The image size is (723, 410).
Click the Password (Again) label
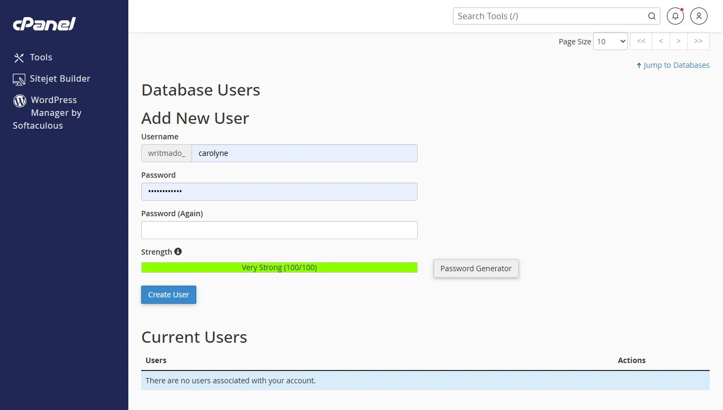(172, 214)
